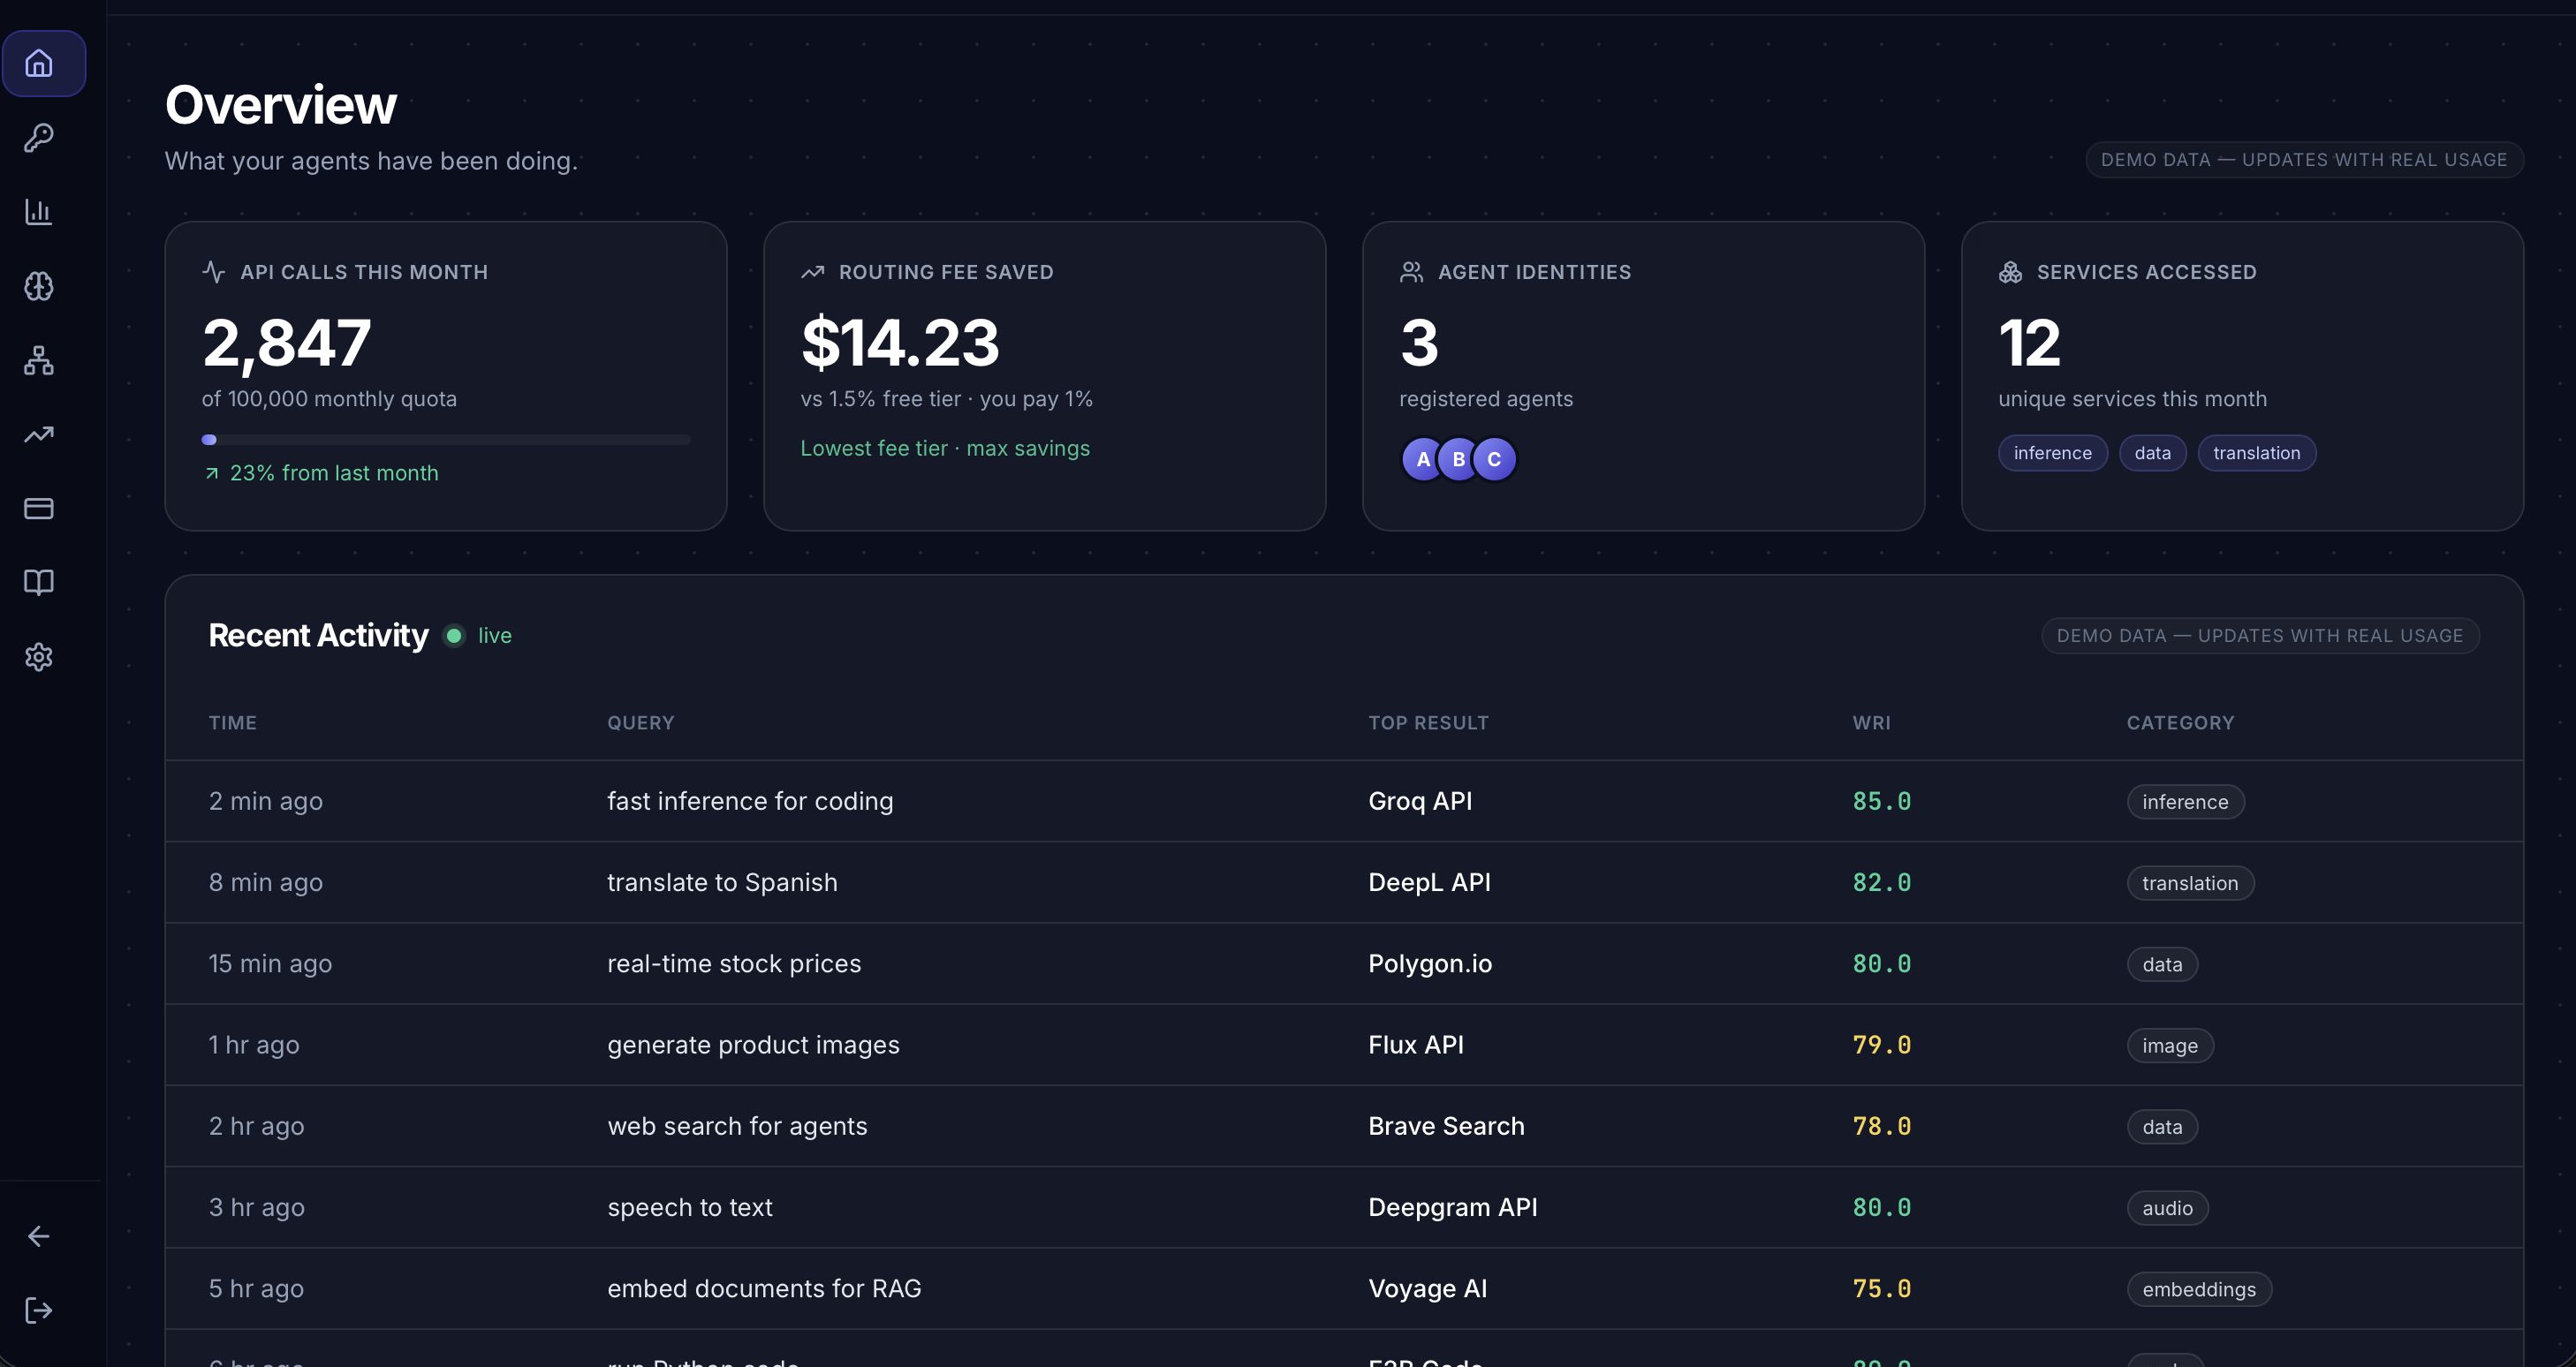Collapse sidebar with left arrow icon
Screen dimensions: 2576x1367
tap(39, 1236)
